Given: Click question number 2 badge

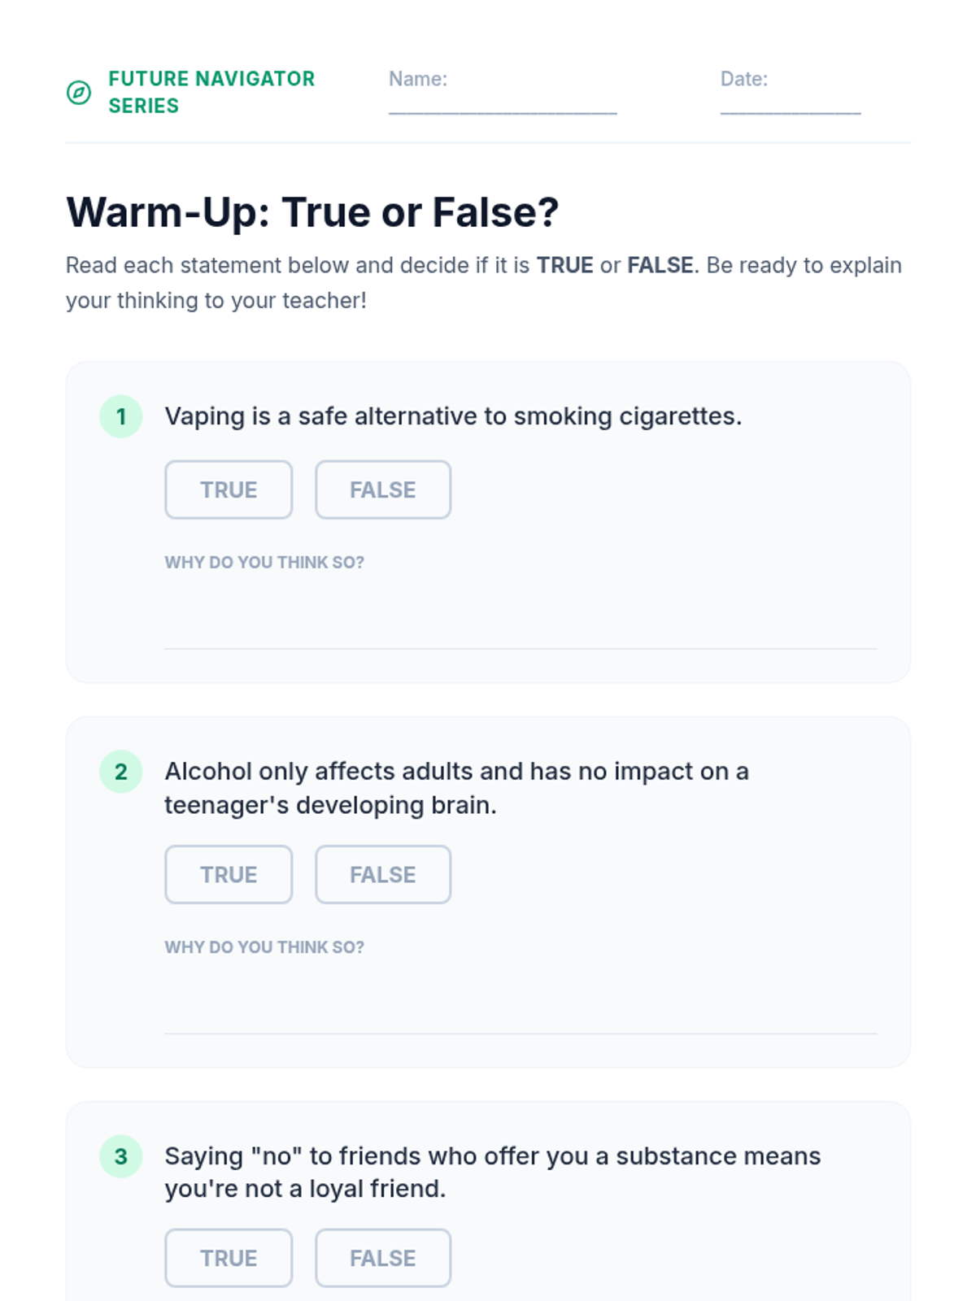Looking at the screenshot, I should click(121, 772).
